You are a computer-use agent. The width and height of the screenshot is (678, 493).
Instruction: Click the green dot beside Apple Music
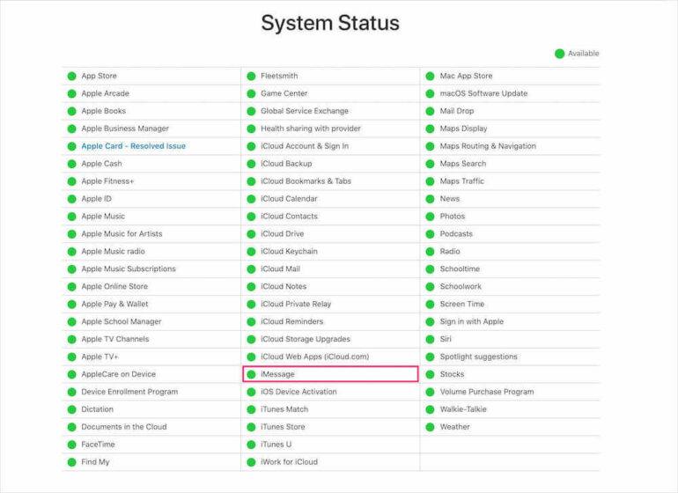pyautogui.click(x=72, y=216)
